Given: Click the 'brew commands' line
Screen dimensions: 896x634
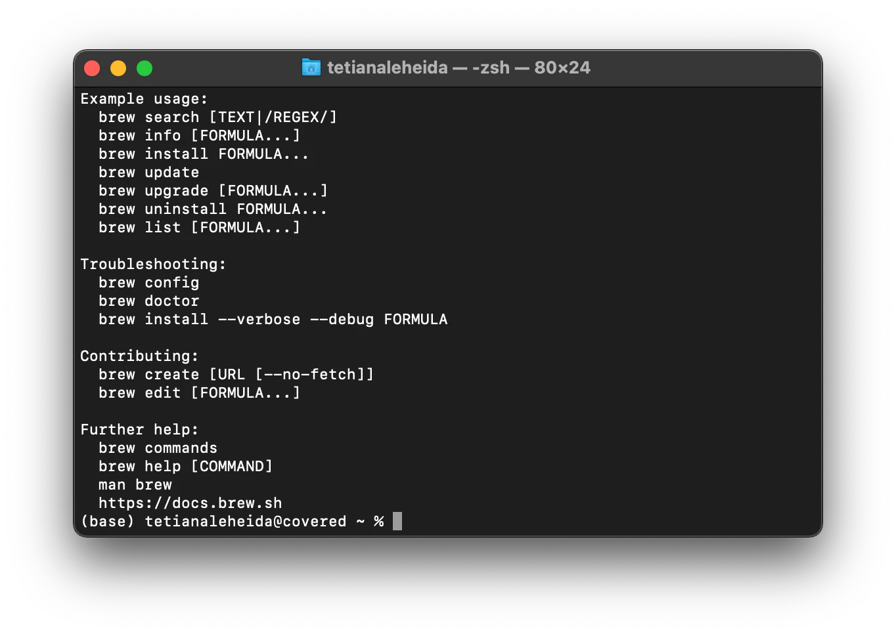Looking at the screenshot, I should 158,448.
